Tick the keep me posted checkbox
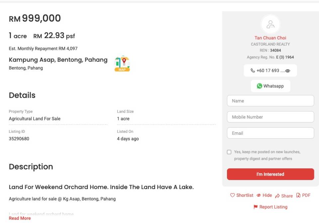This screenshot has width=319, height=223. click(x=229, y=152)
